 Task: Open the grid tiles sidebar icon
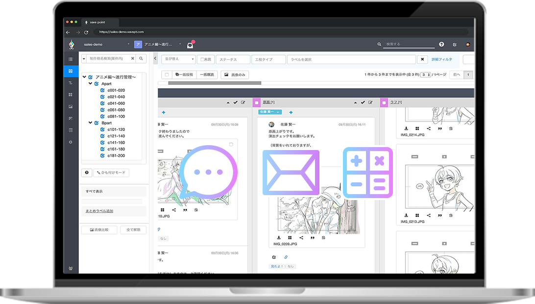71,95
